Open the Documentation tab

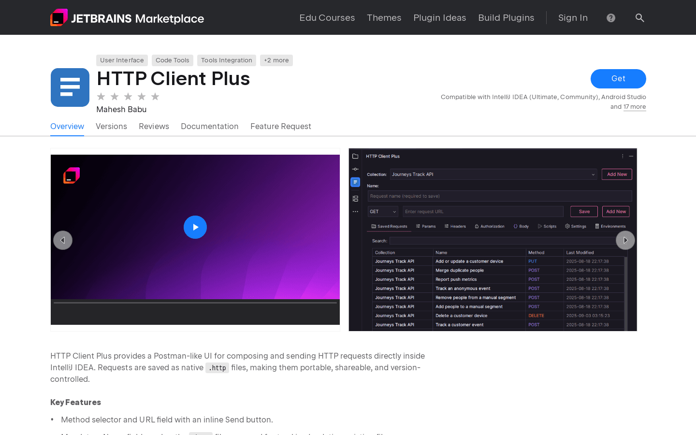coord(210,126)
